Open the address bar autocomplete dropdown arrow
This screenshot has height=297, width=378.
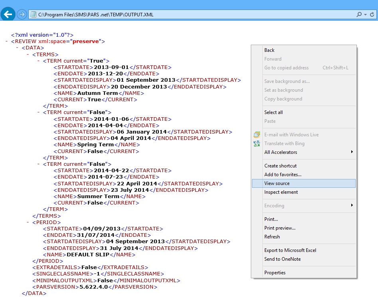coord(366,15)
